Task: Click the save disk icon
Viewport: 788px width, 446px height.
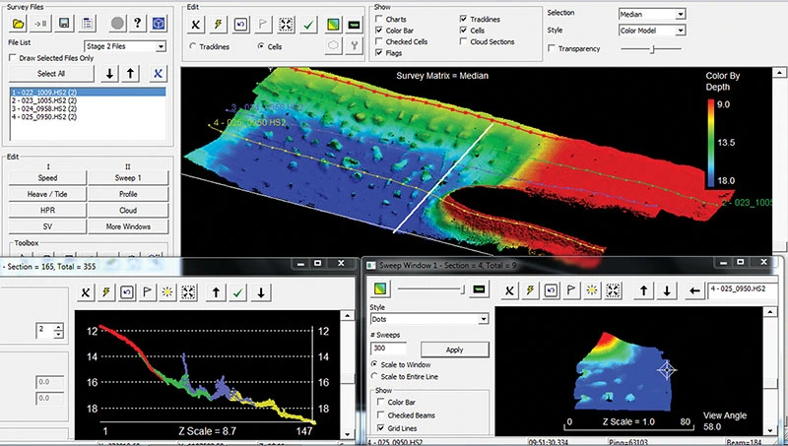Action: [65, 24]
